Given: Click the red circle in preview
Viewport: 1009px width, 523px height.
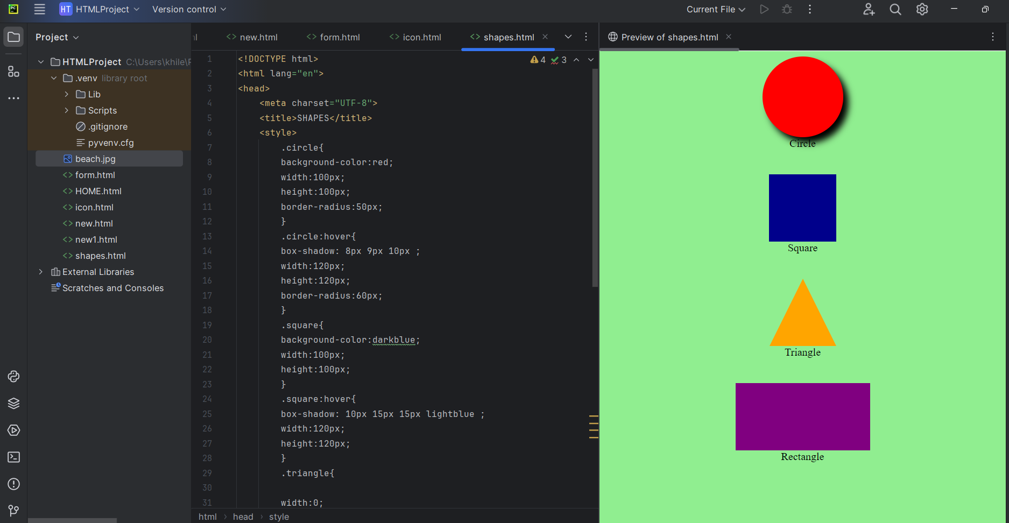Looking at the screenshot, I should [x=802, y=97].
